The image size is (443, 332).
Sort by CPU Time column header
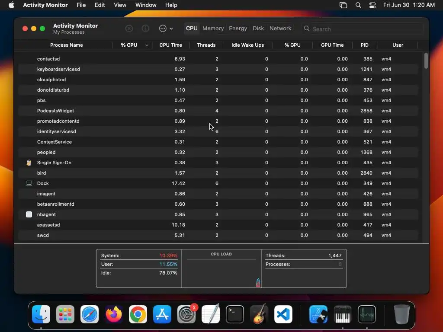click(170, 45)
